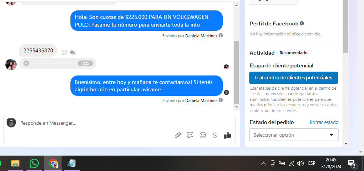
Task: Attach a file with paperclip icon
Action: click(178, 135)
